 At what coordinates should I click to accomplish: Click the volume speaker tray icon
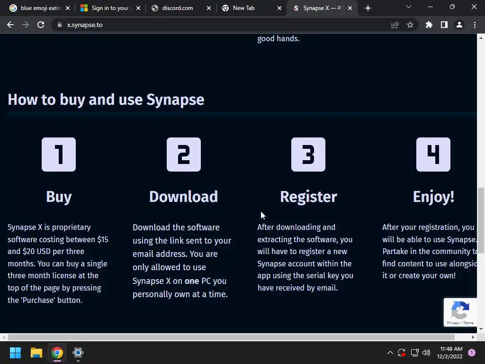426,353
